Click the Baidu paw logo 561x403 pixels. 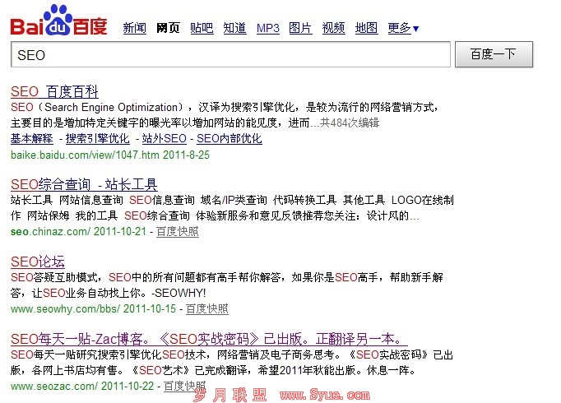click(x=58, y=21)
